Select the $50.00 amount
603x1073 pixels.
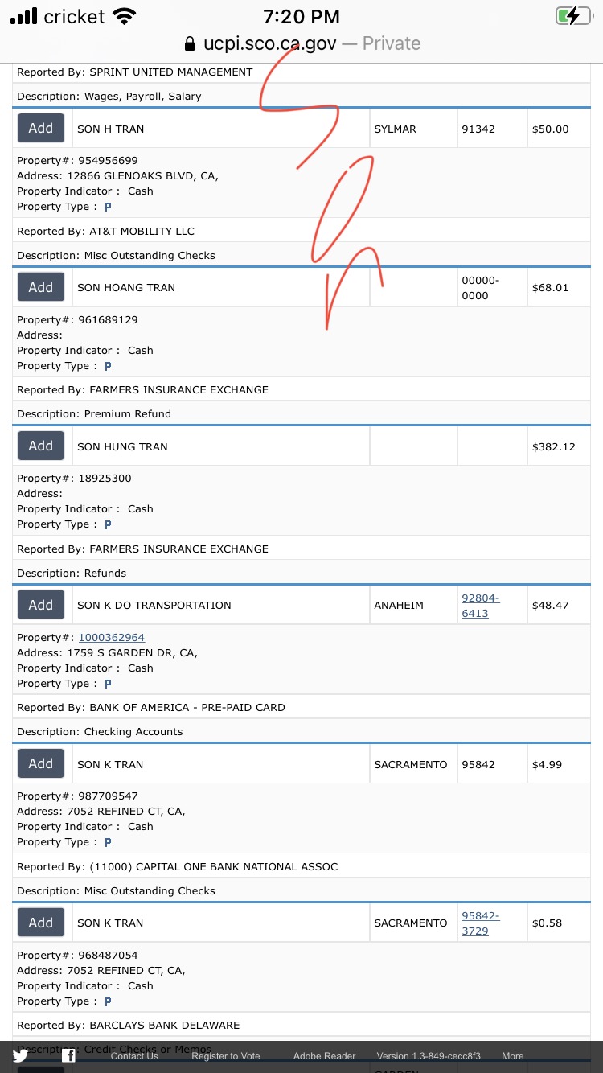point(550,129)
